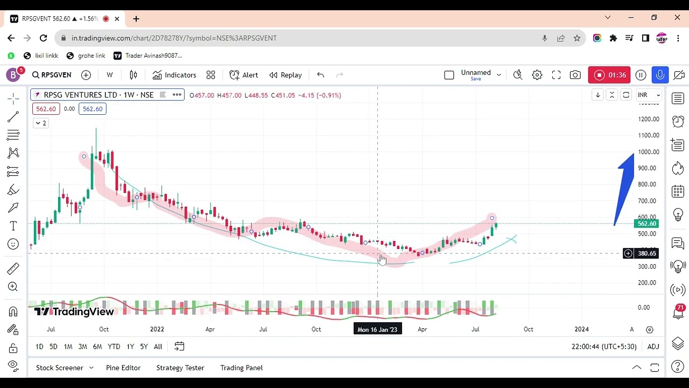Open the candle chart style menu
The width and height of the screenshot is (689, 388).
(x=133, y=75)
